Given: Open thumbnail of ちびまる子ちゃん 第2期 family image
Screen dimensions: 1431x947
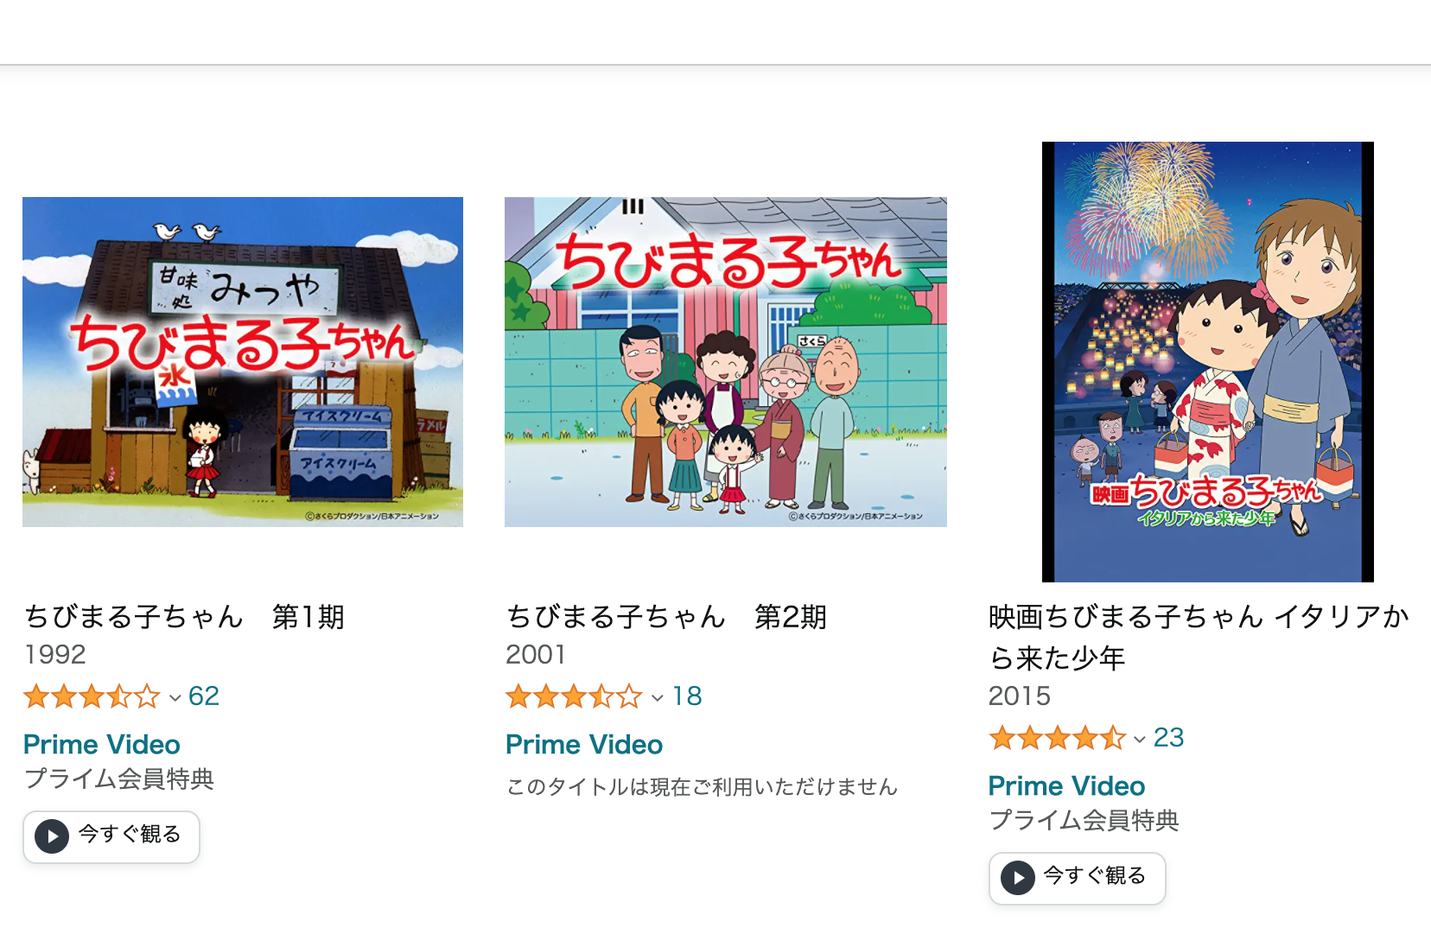Looking at the screenshot, I should (x=726, y=362).
